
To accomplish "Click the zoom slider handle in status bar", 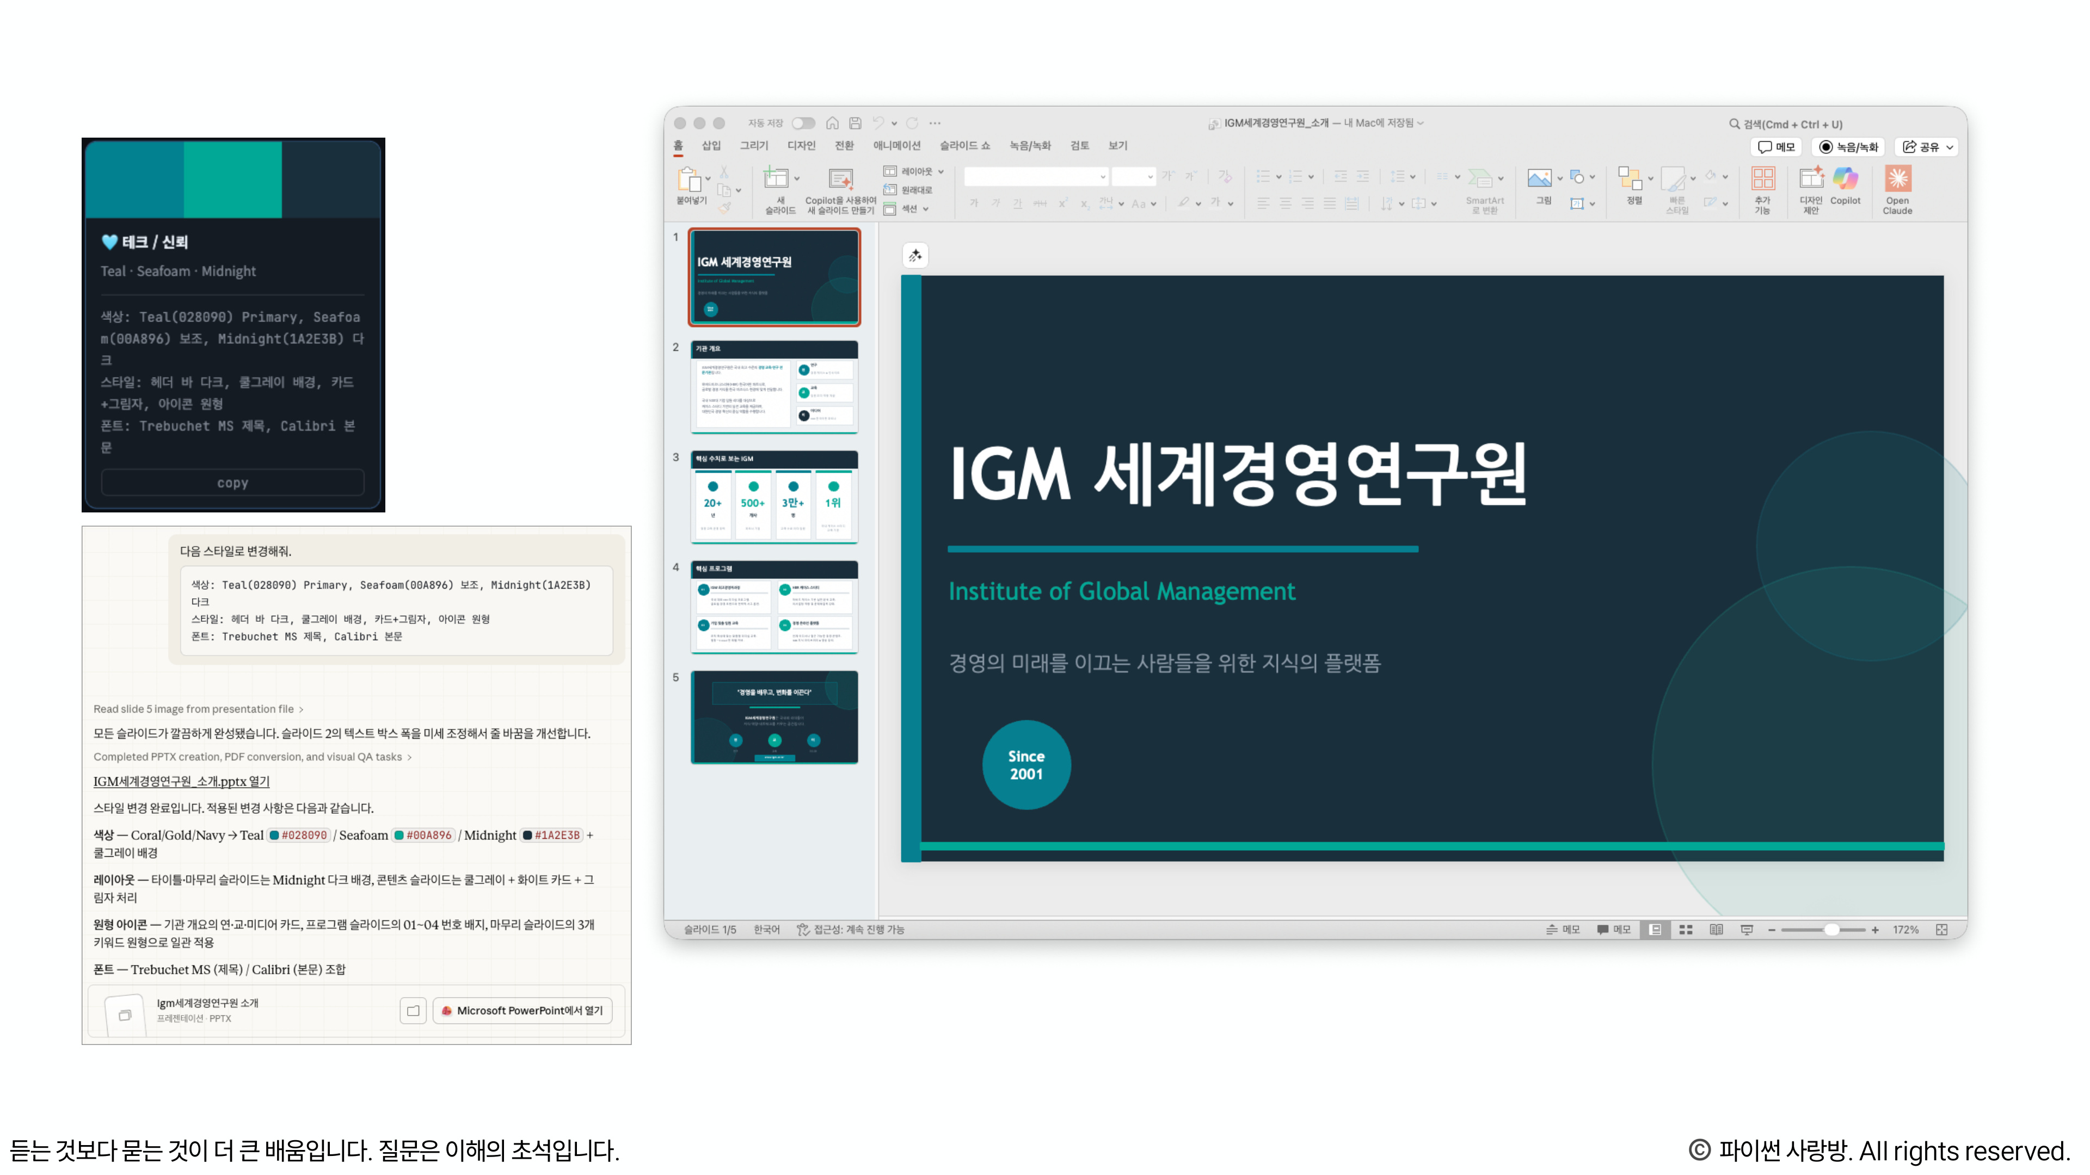I will [1831, 929].
